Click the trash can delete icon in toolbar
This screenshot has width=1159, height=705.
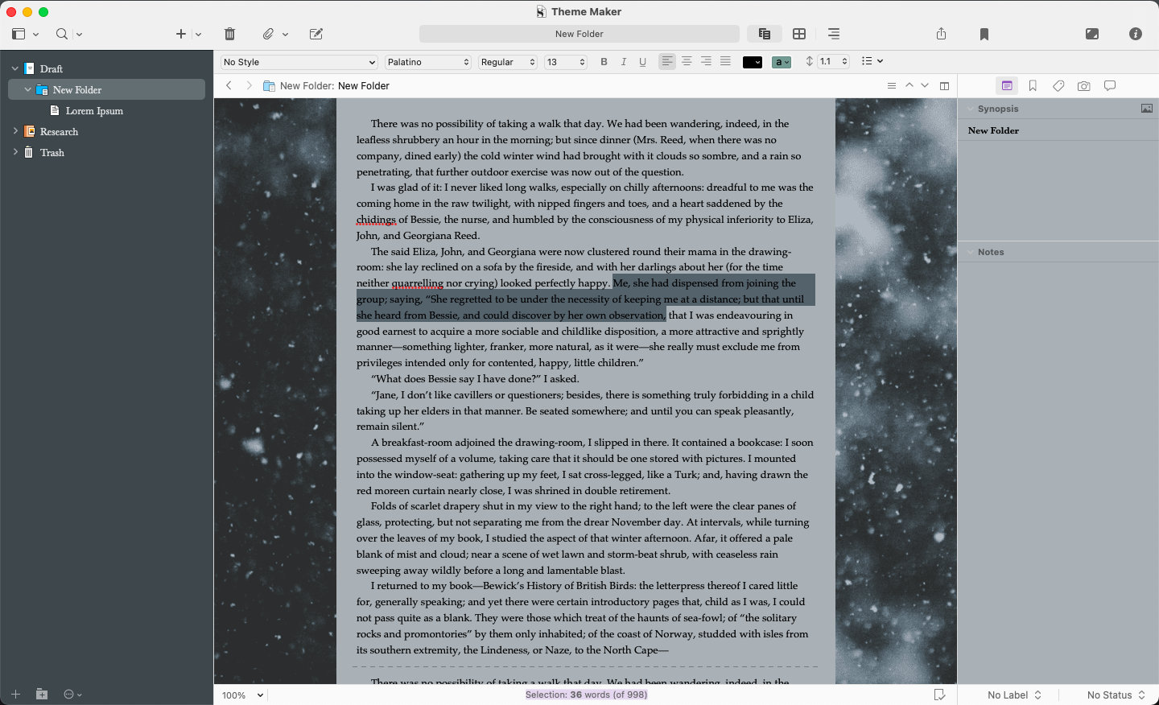click(x=229, y=34)
